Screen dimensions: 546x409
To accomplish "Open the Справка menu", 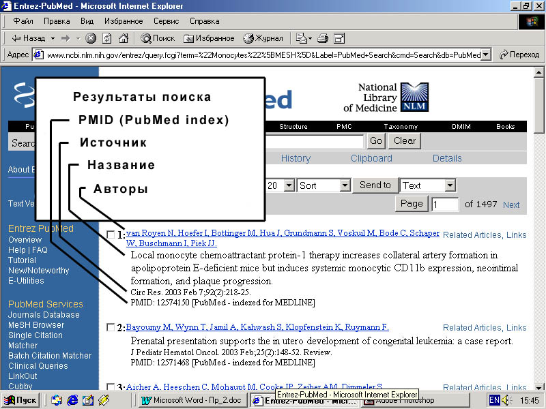I will (204, 21).
